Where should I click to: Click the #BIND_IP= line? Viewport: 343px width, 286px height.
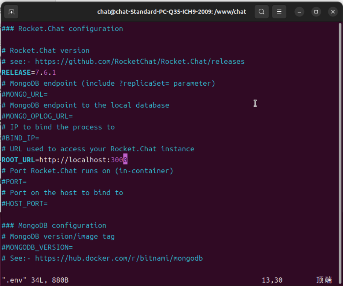click(20, 138)
